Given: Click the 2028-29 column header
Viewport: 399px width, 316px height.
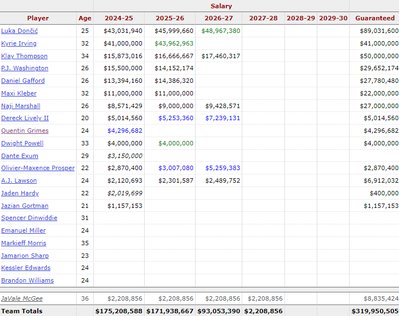Looking at the screenshot, I should click(301, 18).
